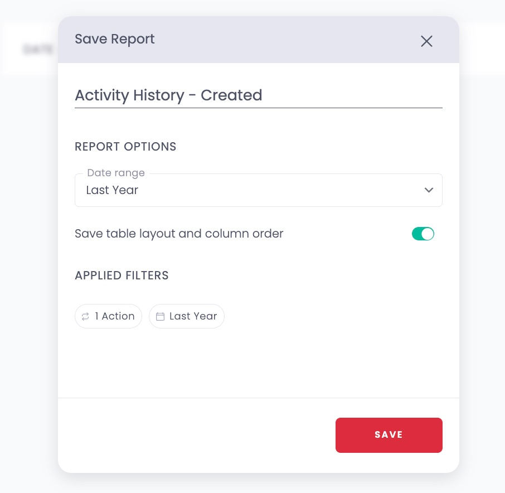Click the REPORT OPTIONS section heading
The height and width of the screenshot is (493, 505).
pos(125,147)
